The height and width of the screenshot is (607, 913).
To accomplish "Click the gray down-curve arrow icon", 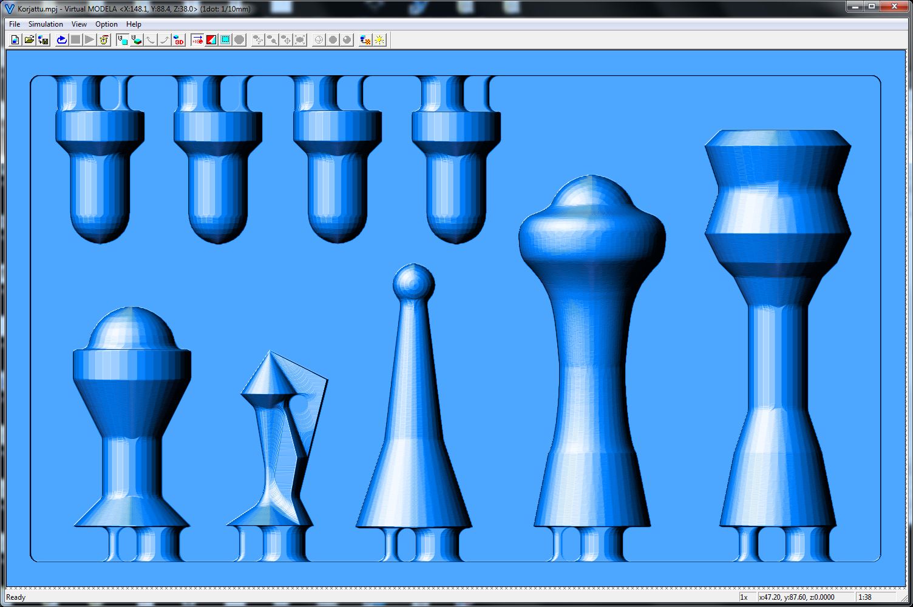I will pyautogui.click(x=151, y=40).
